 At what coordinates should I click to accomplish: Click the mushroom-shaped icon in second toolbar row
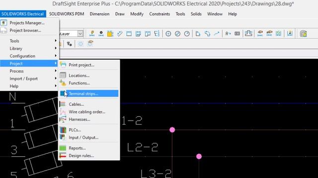tap(90, 44)
